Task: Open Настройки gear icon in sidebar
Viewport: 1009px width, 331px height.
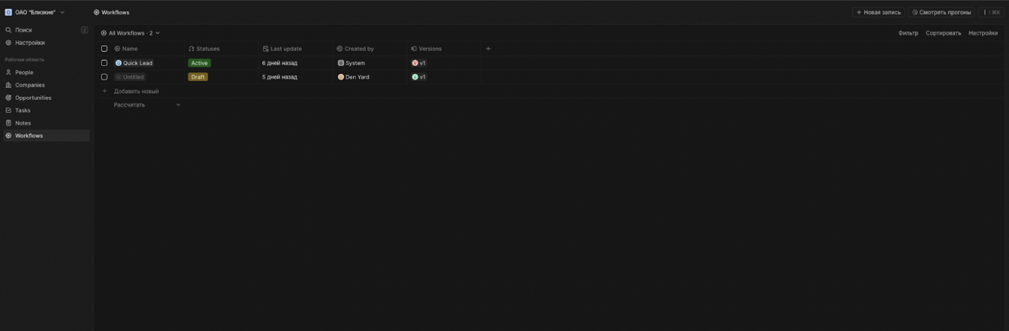Action: click(8, 43)
